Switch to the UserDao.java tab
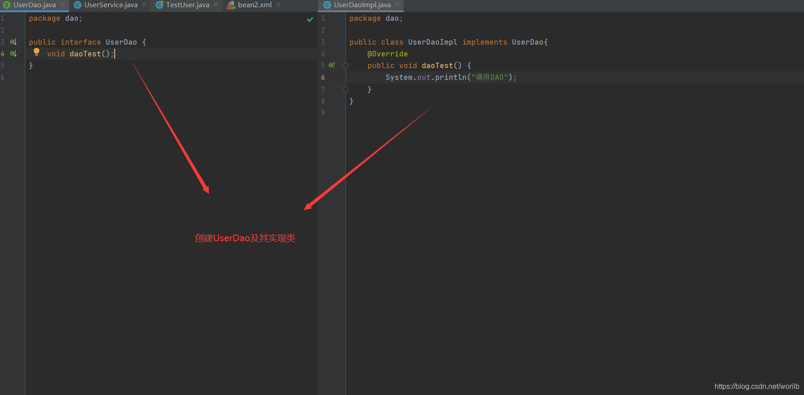The width and height of the screenshot is (804, 395). coord(35,5)
